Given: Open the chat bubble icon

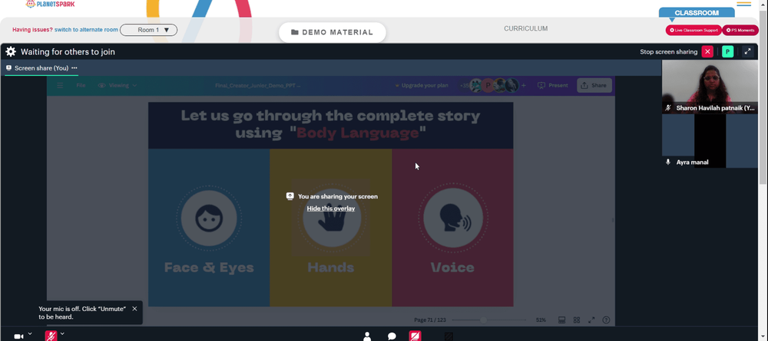Looking at the screenshot, I should (392, 336).
